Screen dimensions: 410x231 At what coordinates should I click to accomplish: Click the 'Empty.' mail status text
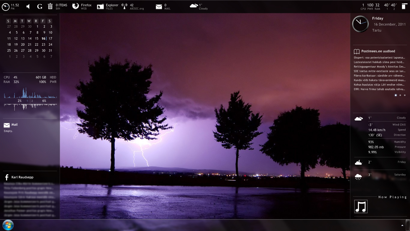coord(8,131)
